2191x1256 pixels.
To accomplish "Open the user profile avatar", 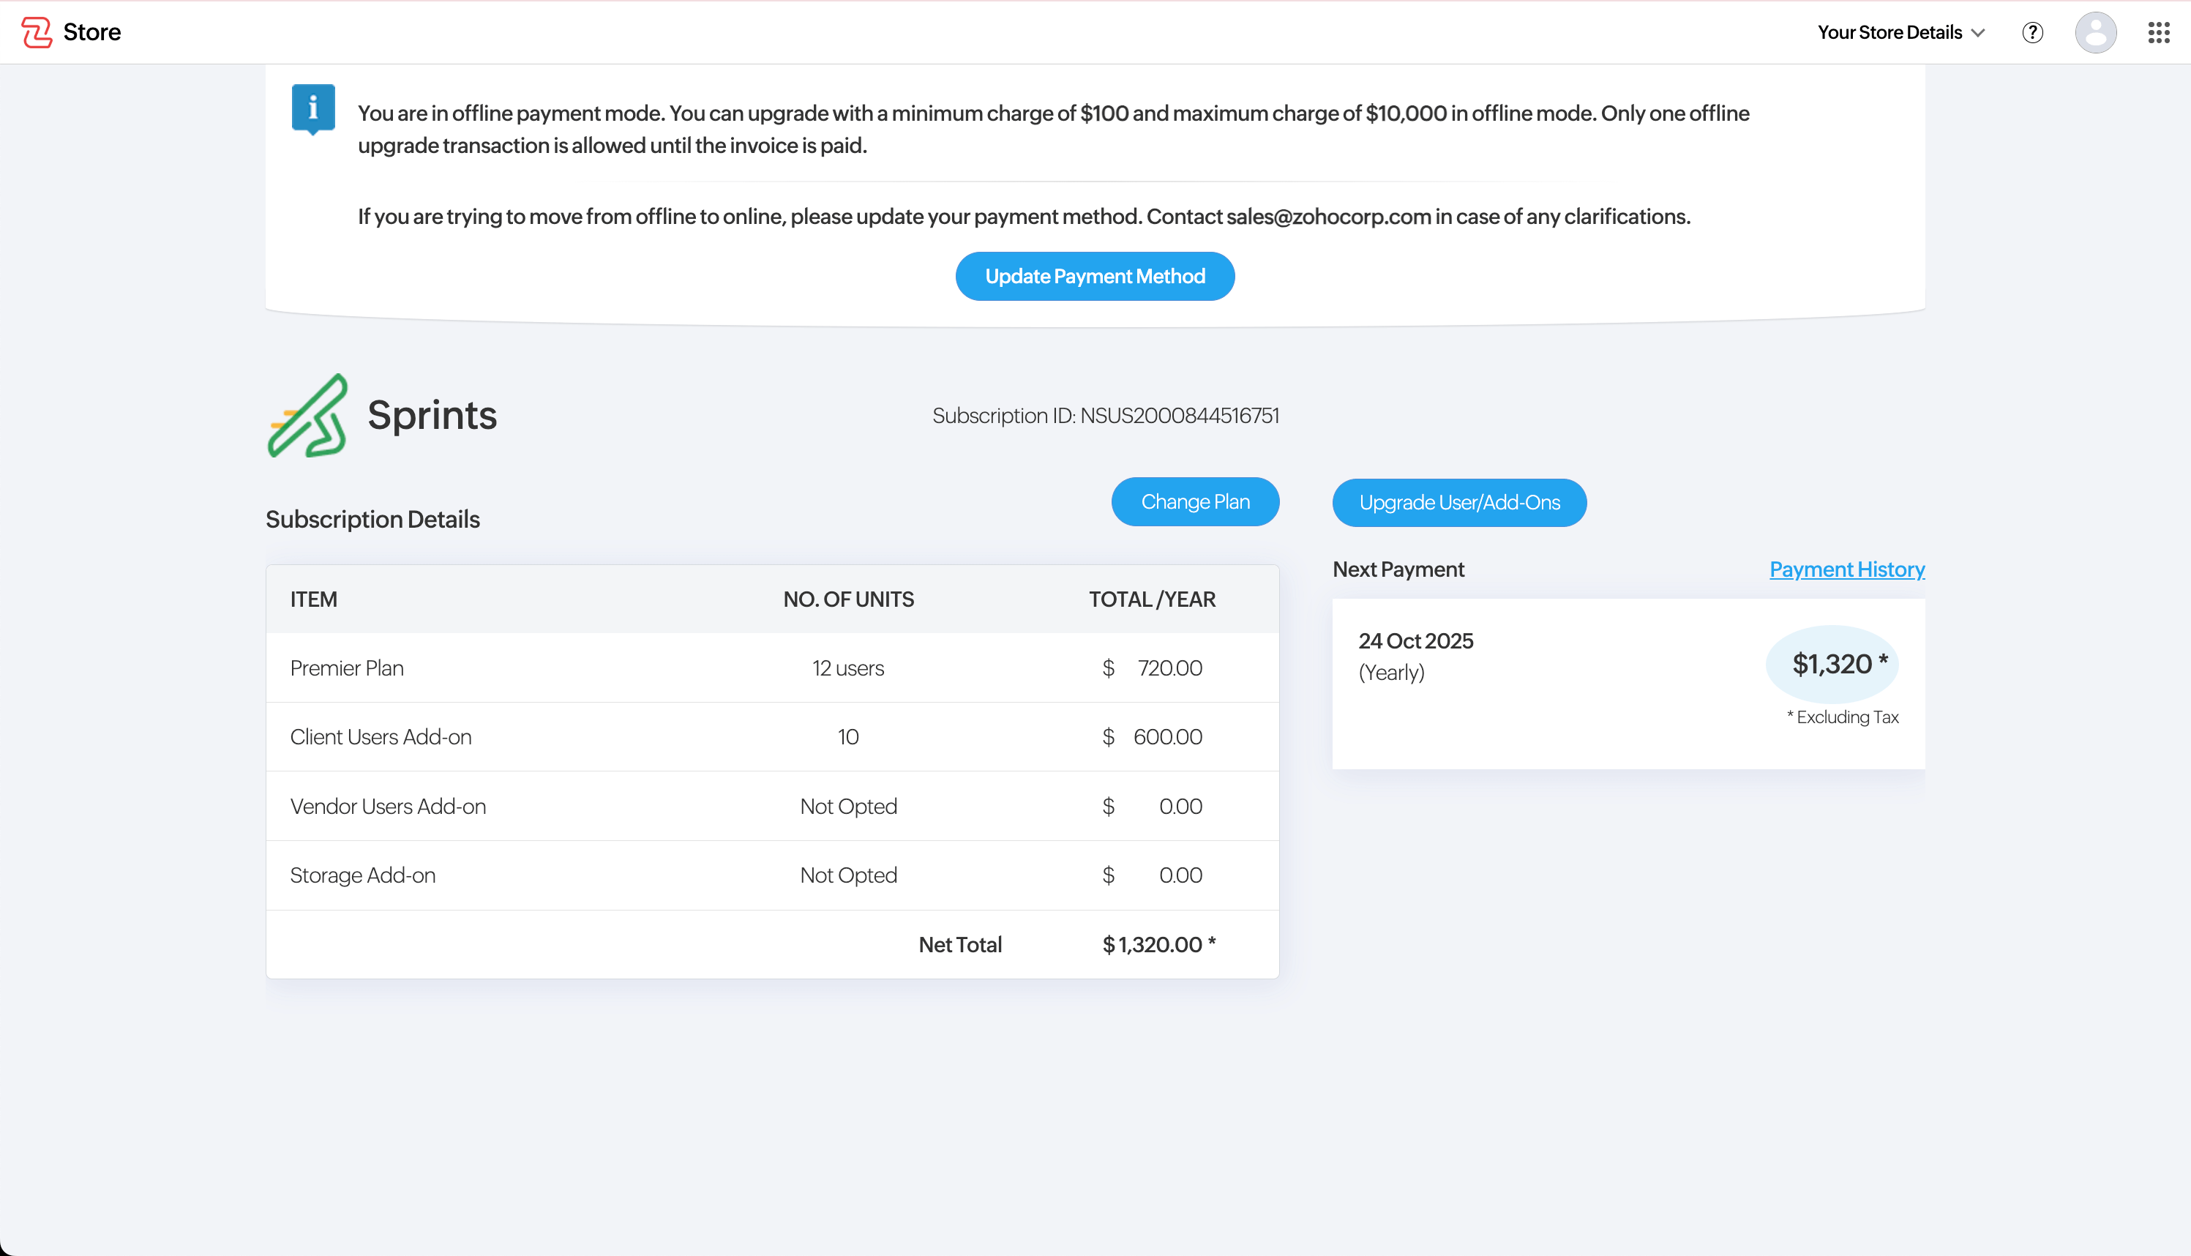I will [2095, 32].
